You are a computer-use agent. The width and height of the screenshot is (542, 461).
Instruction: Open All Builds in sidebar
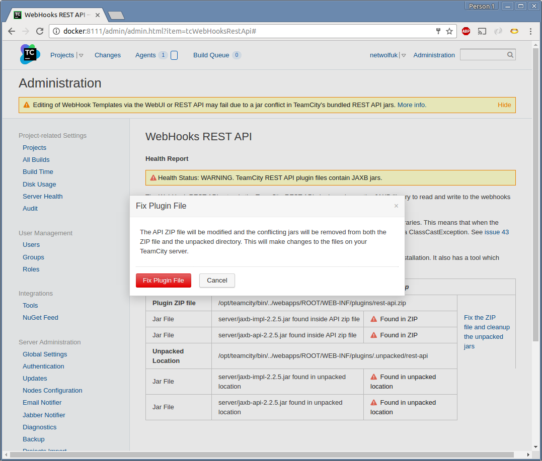(36, 159)
